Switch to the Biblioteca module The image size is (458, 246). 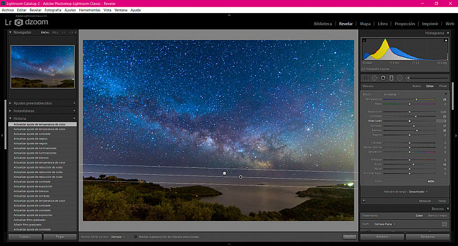pos(323,24)
